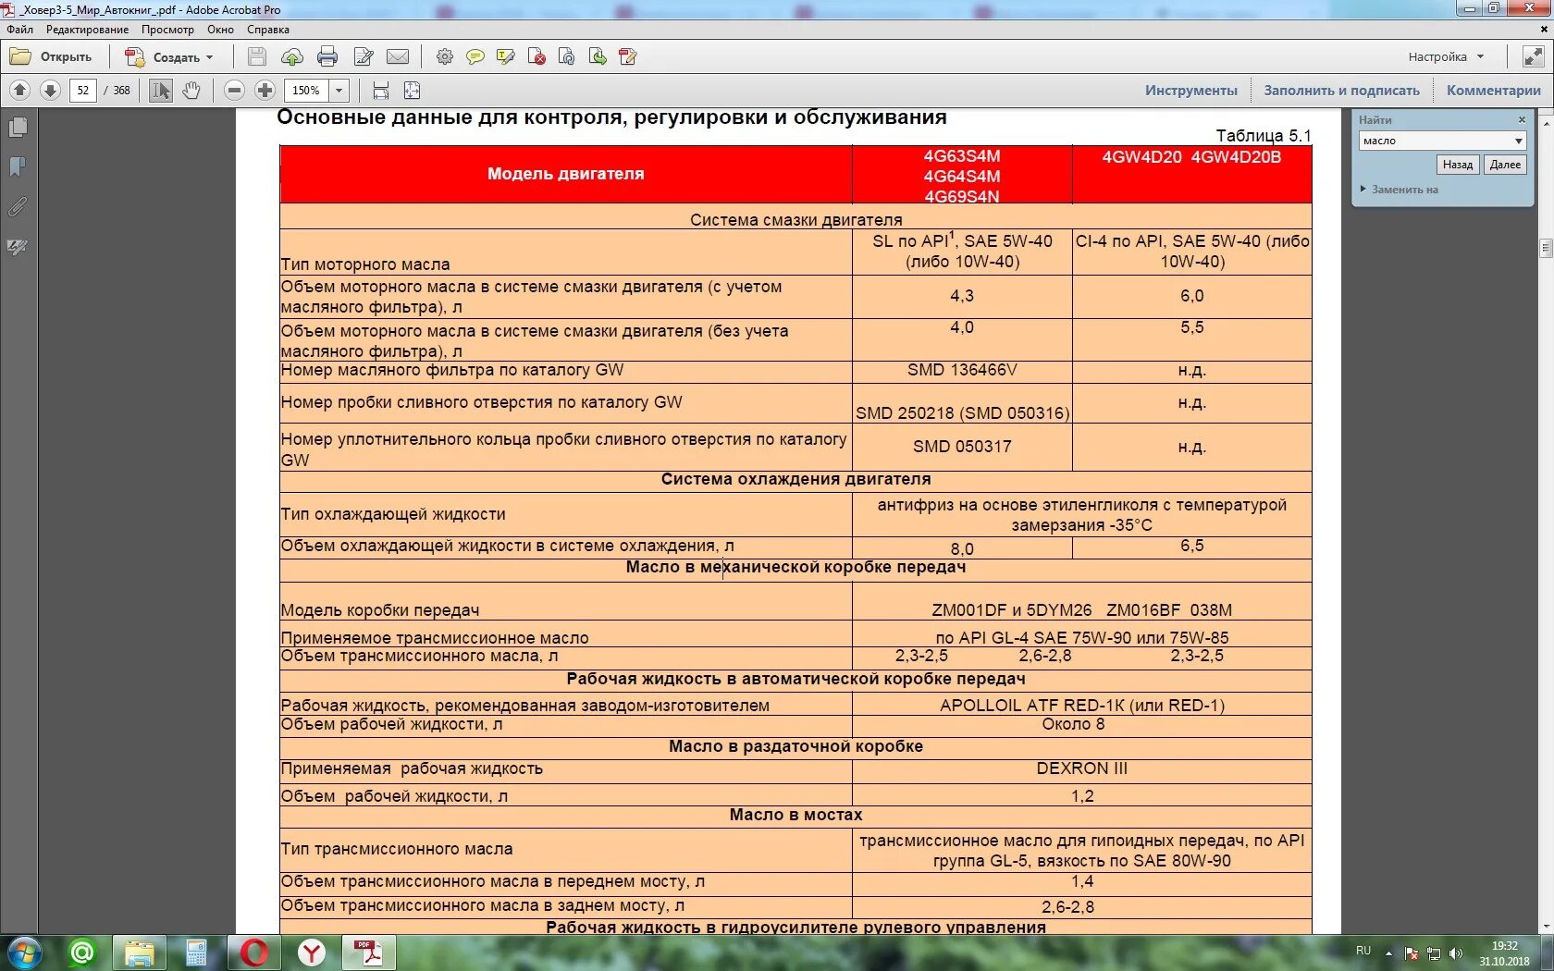1554x971 pixels.
Task: Click the delete page icon
Action: (x=536, y=57)
